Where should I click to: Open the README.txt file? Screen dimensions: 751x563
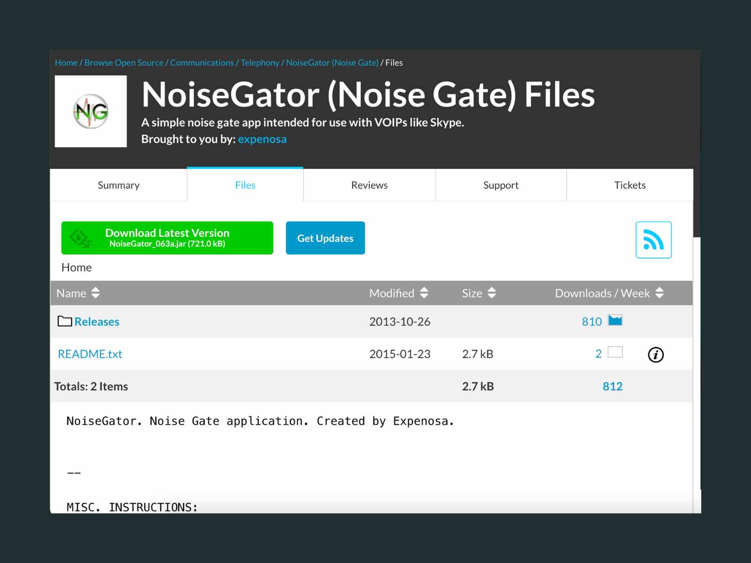coord(90,354)
